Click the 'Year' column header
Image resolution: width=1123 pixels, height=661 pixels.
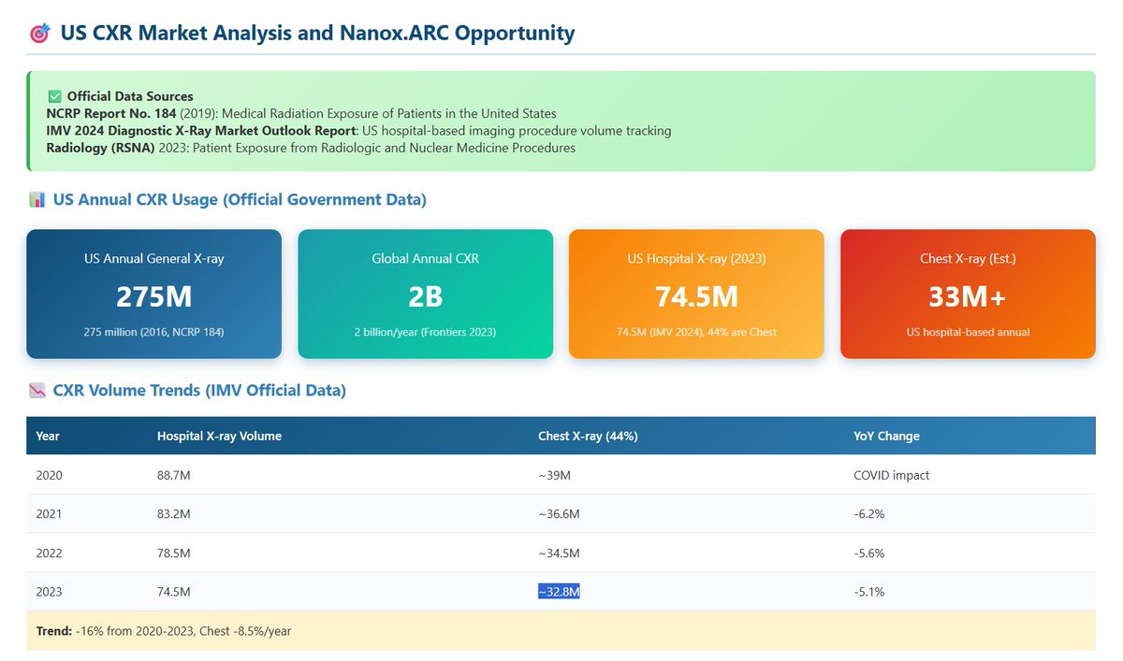tap(48, 436)
